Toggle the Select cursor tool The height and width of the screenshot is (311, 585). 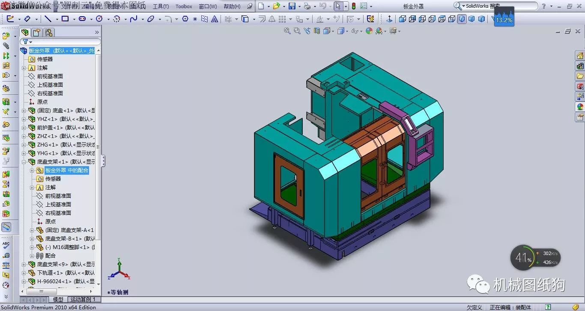(338, 6)
